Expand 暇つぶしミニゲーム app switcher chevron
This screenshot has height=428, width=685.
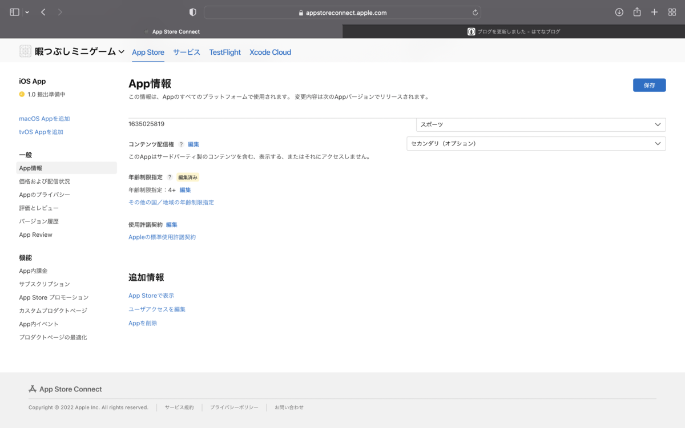(x=121, y=52)
